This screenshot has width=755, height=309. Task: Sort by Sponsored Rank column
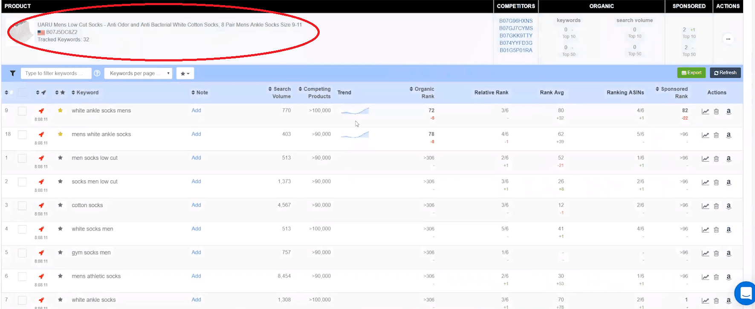(671, 92)
